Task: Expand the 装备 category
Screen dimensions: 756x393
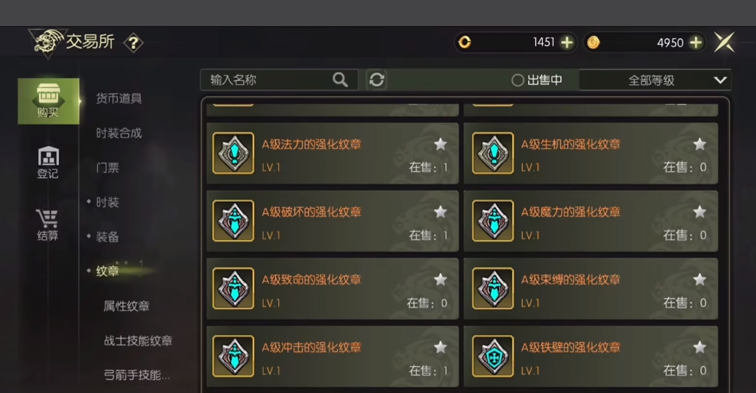Action: pos(107,237)
